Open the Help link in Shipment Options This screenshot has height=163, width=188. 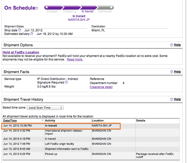(x=177, y=45)
